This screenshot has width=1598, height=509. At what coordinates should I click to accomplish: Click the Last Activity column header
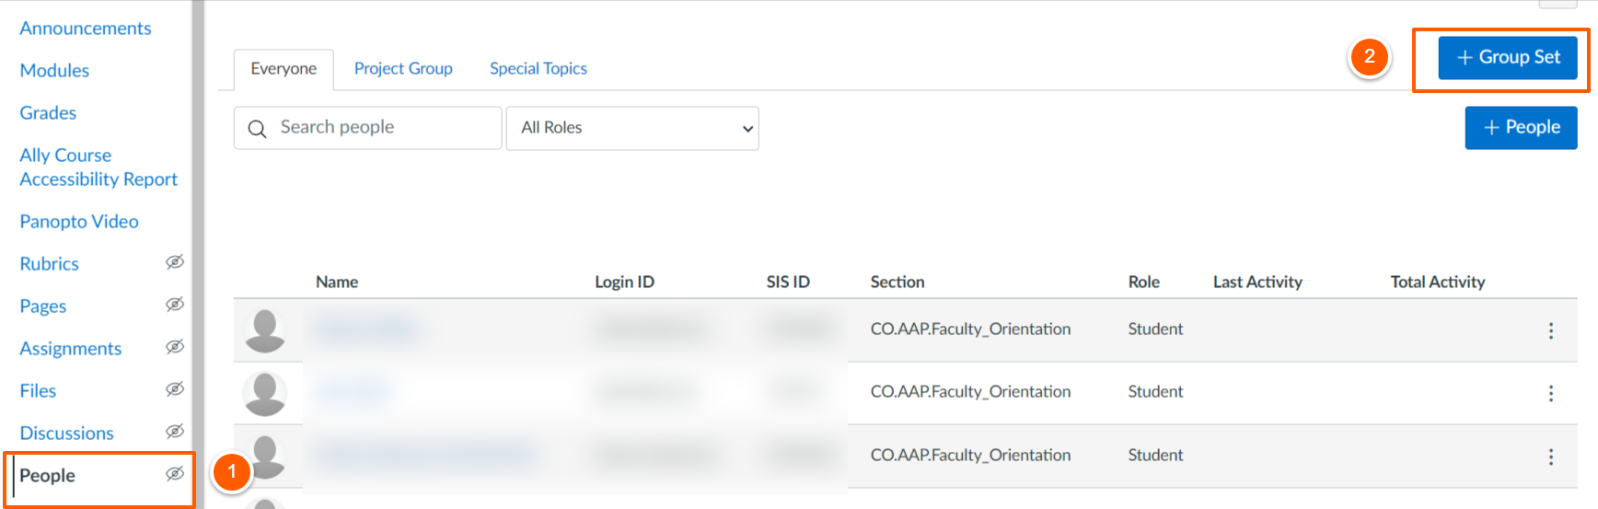[1257, 283]
